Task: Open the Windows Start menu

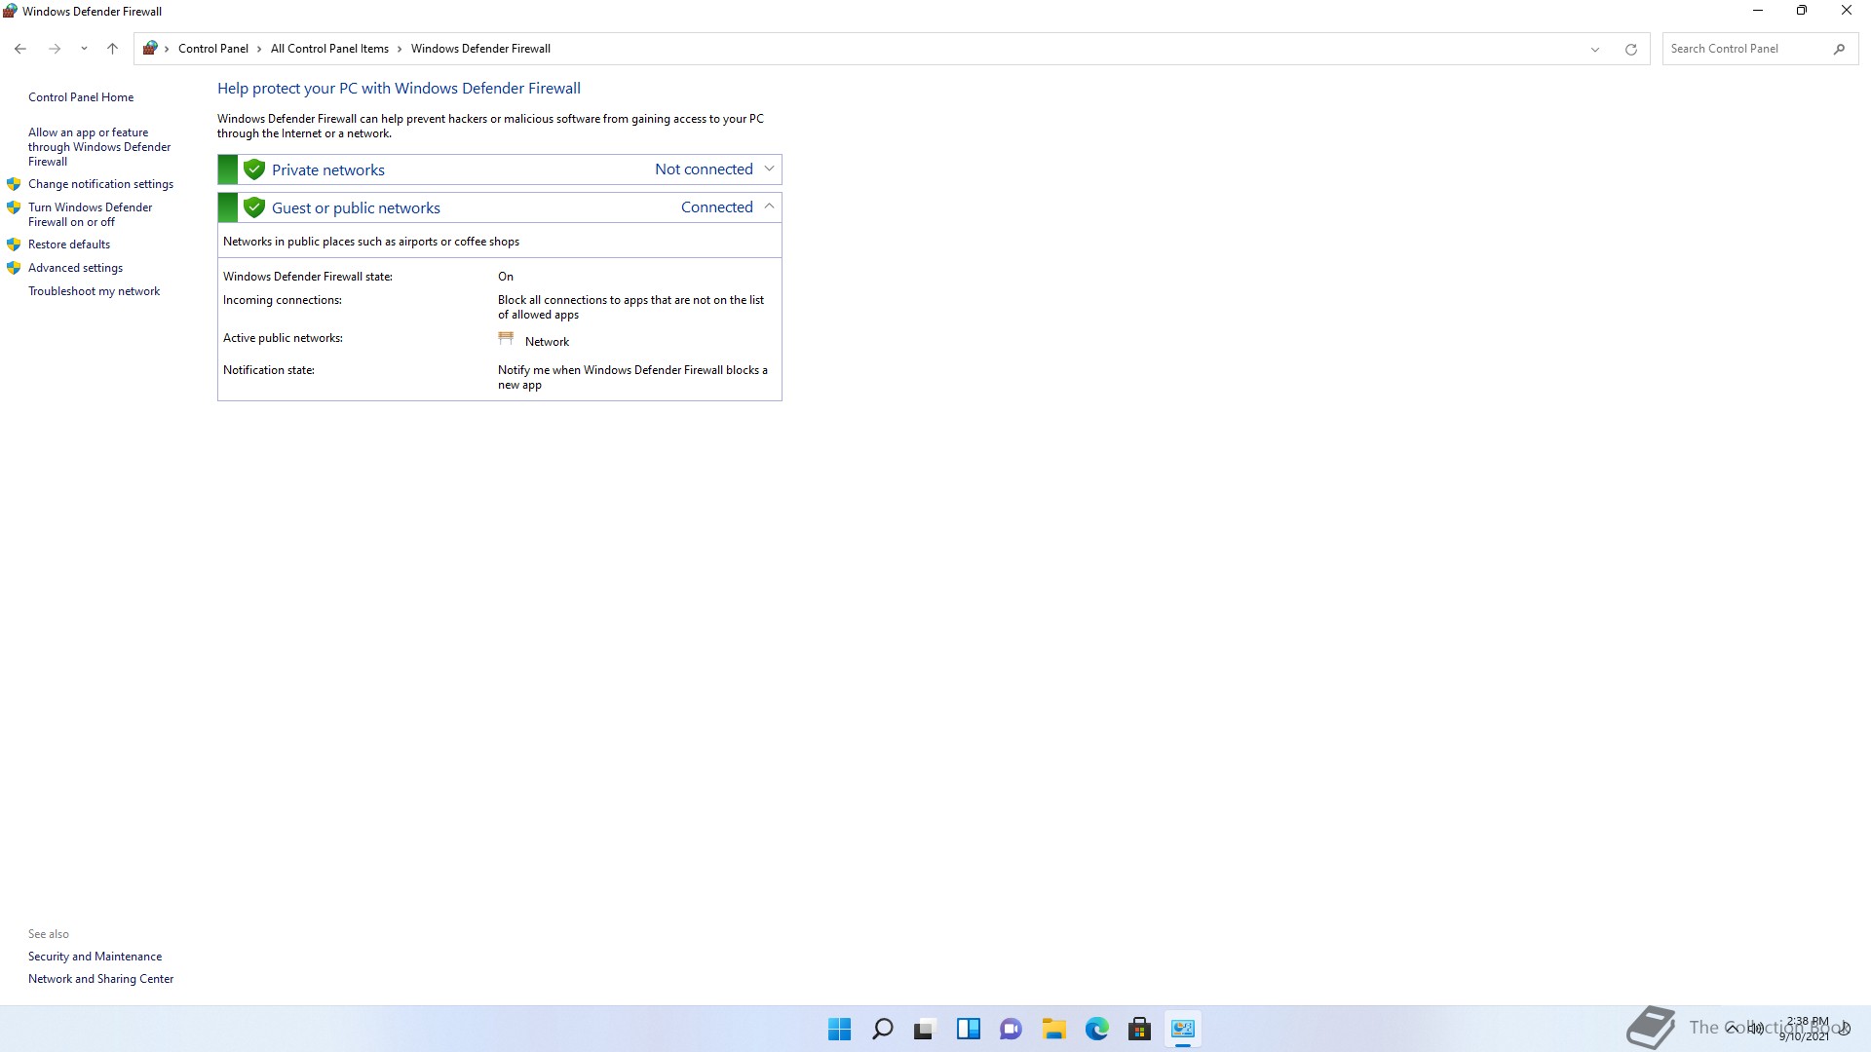Action: click(x=839, y=1030)
